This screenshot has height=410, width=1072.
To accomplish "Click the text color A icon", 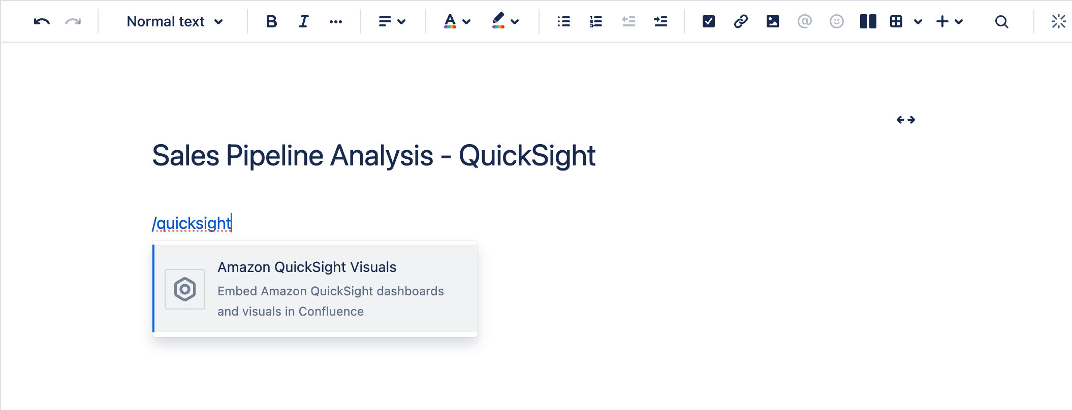I will (450, 21).
